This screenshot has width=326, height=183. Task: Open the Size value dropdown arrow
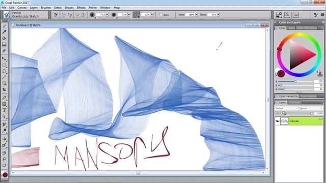click(x=107, y=15)
